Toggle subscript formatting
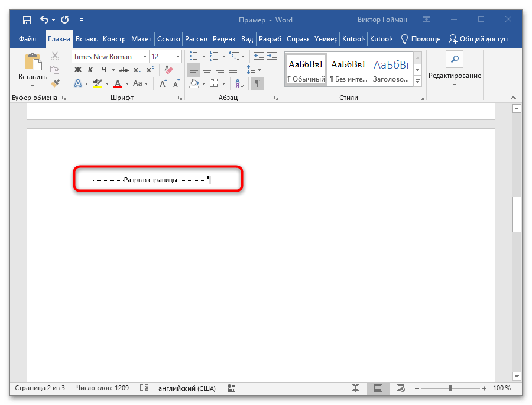 tap(137, 70)
